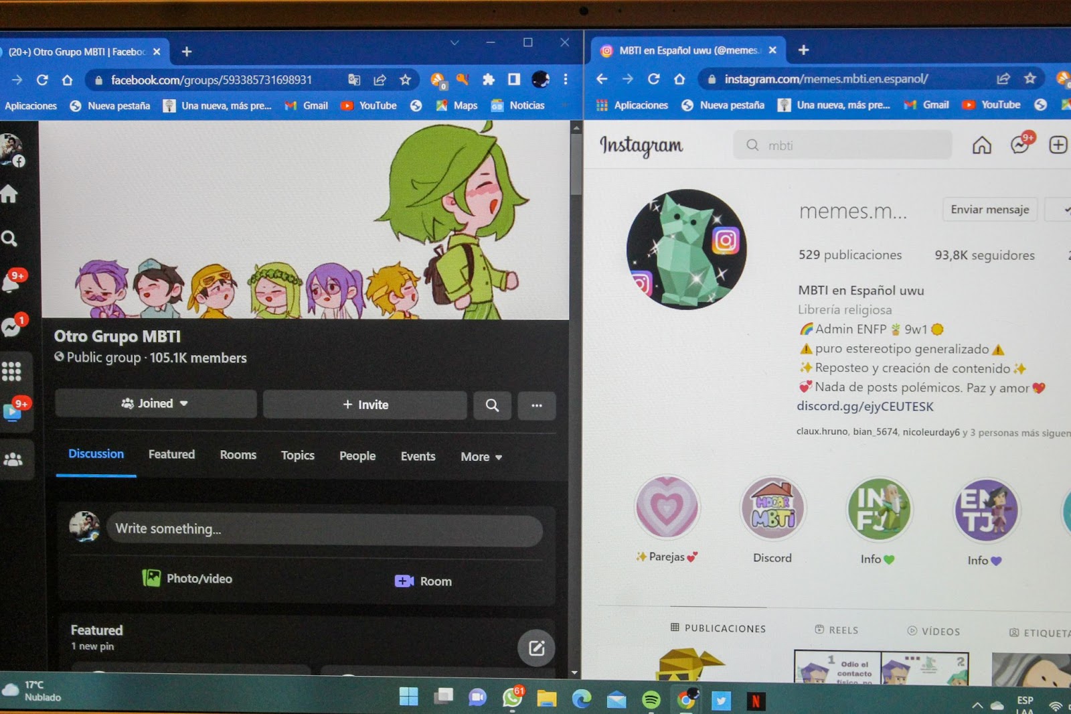Viewport: 1071px width, 714px height.
Task: Select Instagram REELS tab
Action: (x=836, y=630)
